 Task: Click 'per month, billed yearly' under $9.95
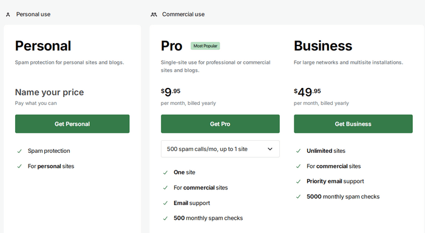tap(188, 103)
